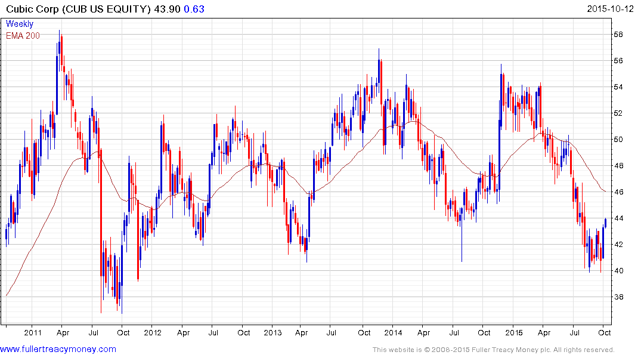Select the 2014 year axis label
The width and height of the screenshot is (641, 358).
[x=393, y=332]
